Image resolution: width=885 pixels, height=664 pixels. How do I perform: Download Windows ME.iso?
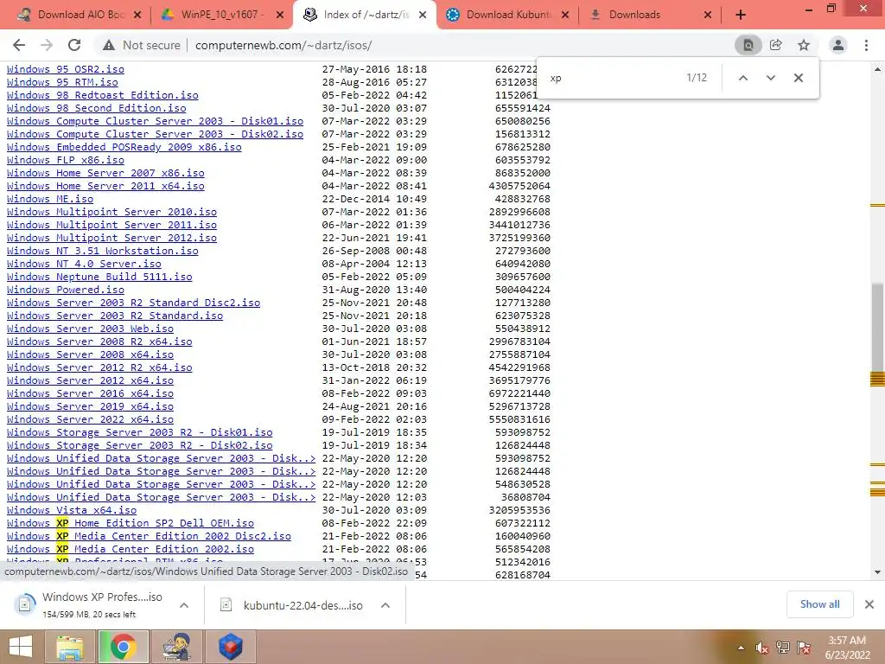pyautogui.click(x=50, y=200)
